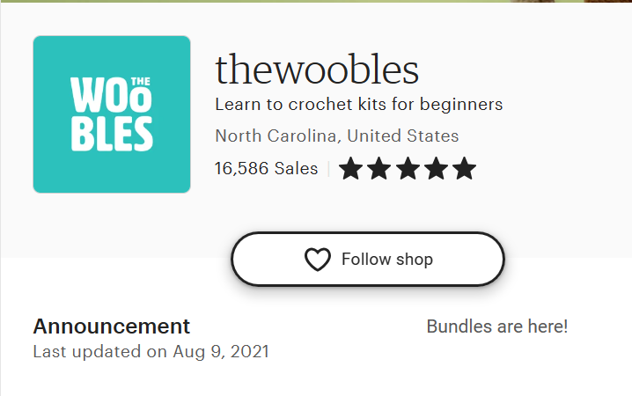
Task: Click the third rating star
Action: [408, 168]
